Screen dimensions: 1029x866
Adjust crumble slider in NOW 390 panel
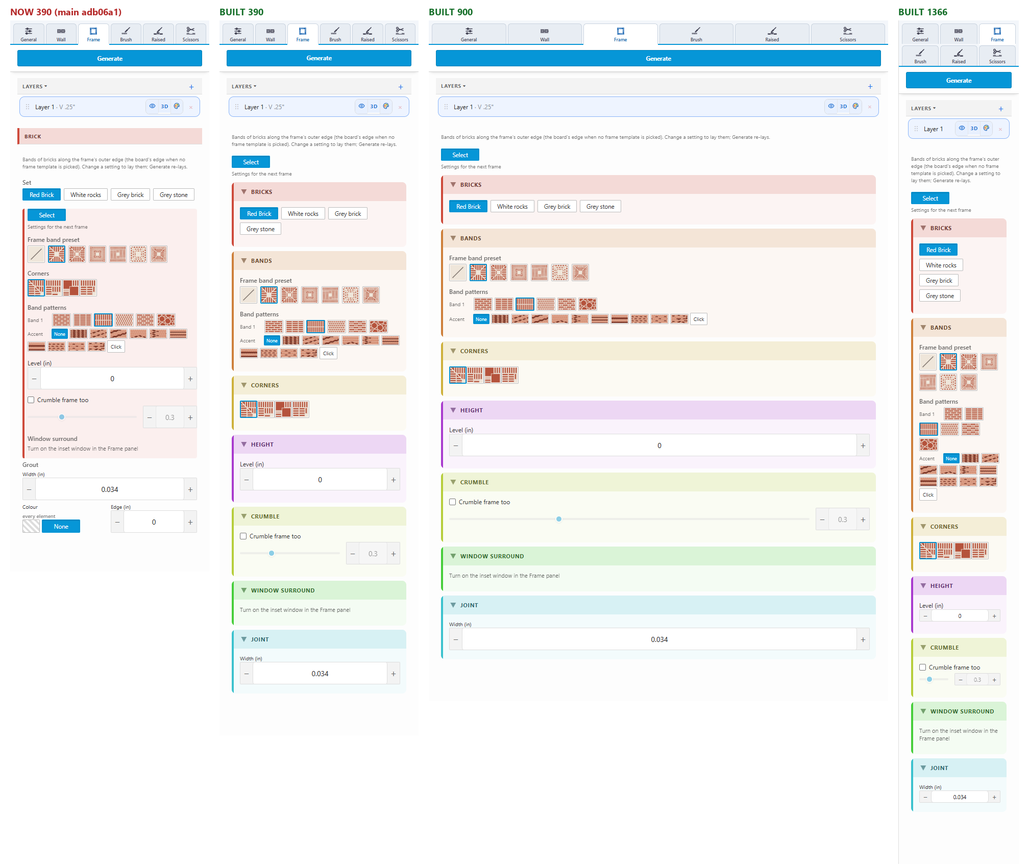tap(62, 417)
